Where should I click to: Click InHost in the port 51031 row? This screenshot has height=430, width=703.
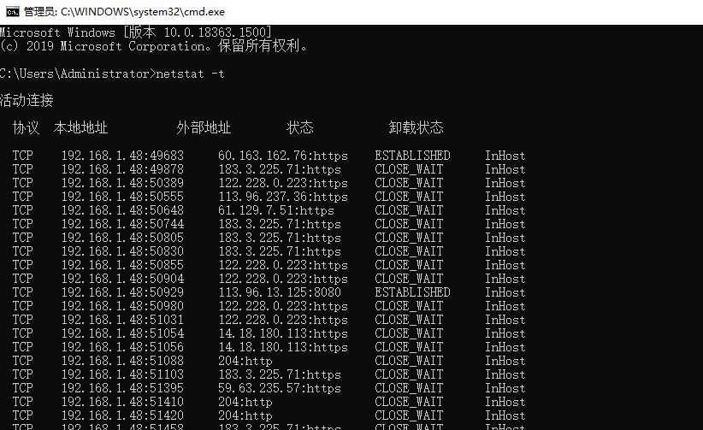tap(505, 320)
